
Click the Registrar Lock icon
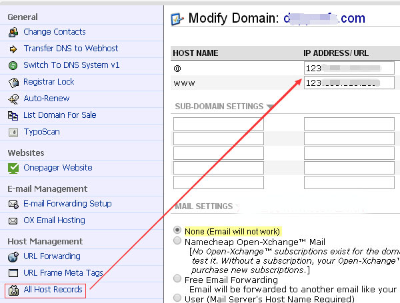coord(13,82)
